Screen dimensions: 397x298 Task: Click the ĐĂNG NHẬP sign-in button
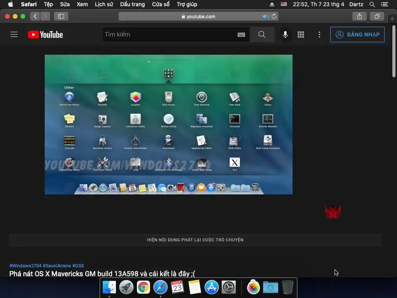tap(357, 35)
